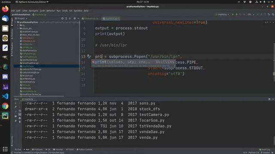Open the Python Console tool window

(85, 149)
